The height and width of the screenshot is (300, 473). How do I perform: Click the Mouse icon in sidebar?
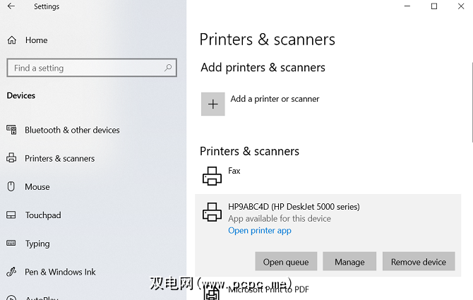click(11, 187)
